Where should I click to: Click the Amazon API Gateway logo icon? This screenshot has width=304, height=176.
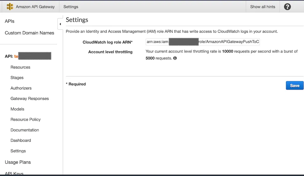(10, 7)
